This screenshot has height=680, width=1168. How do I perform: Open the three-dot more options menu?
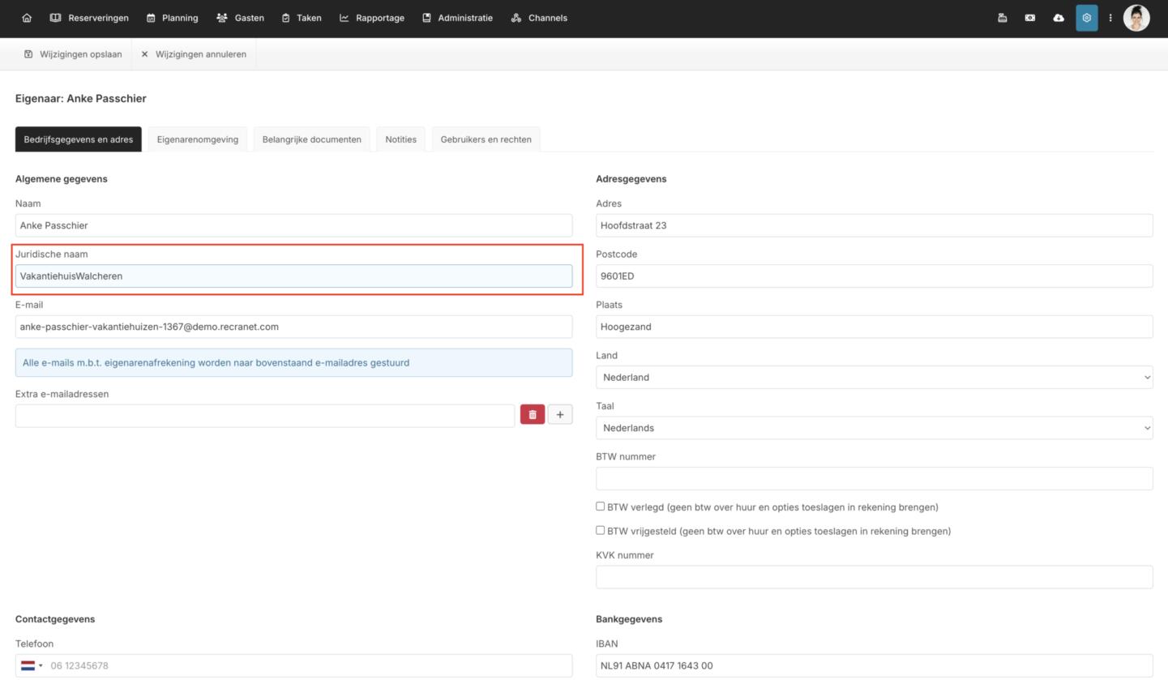coord(1110,18)
